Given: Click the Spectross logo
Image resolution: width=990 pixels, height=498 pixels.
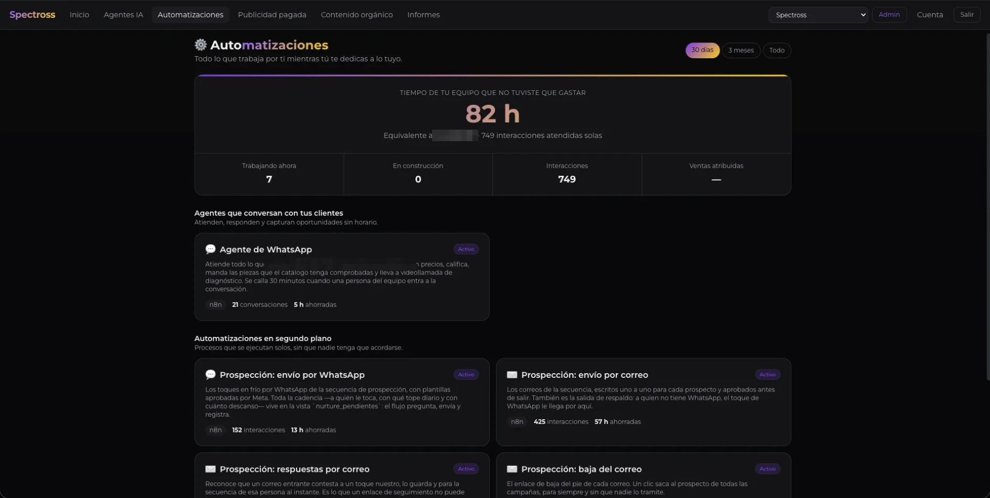Looking at the screenshot, I should [32, 15].
